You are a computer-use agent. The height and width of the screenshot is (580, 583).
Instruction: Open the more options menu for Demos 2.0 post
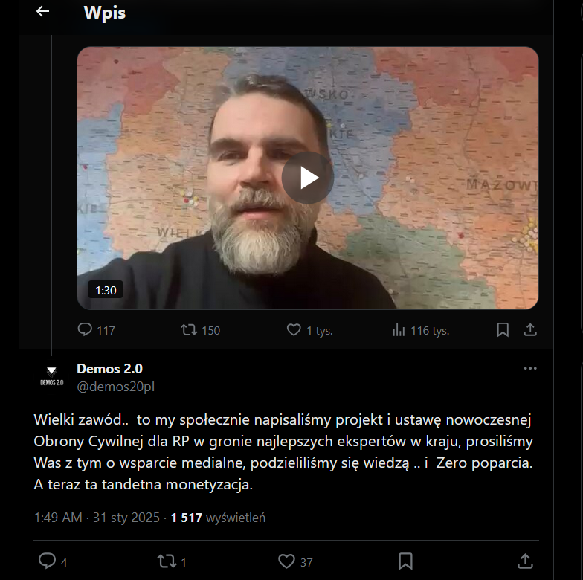[529, 369]
